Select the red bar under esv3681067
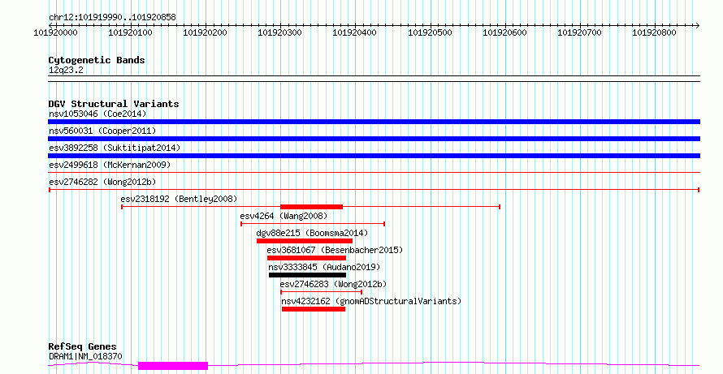 pyautogui.click(x=306, y=258)
